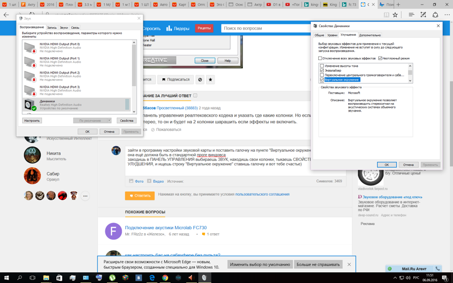
Task: Click Видео attachment icon
Action: (155, 181)
